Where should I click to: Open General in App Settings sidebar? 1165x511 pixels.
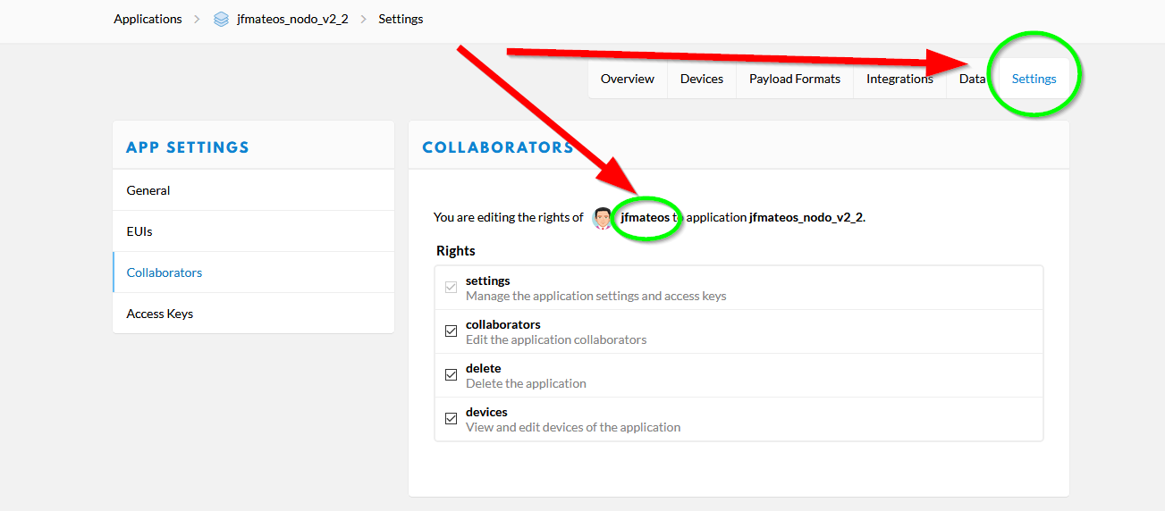pos(148,190)
